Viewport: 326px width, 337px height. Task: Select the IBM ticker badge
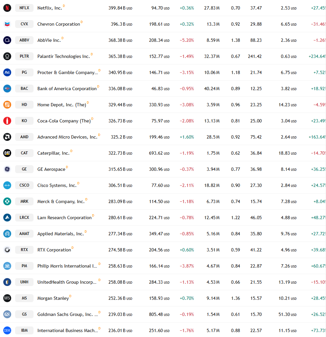tap(24, 330)
